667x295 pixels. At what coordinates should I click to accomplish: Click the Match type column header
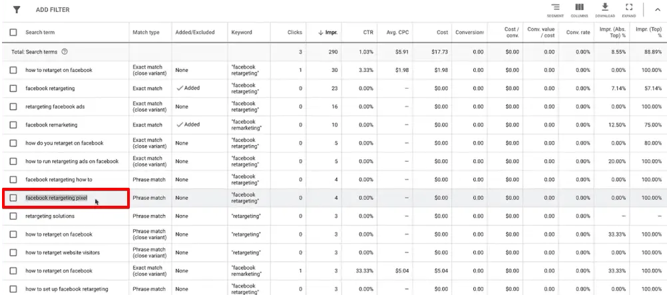(x=146, y=32)
